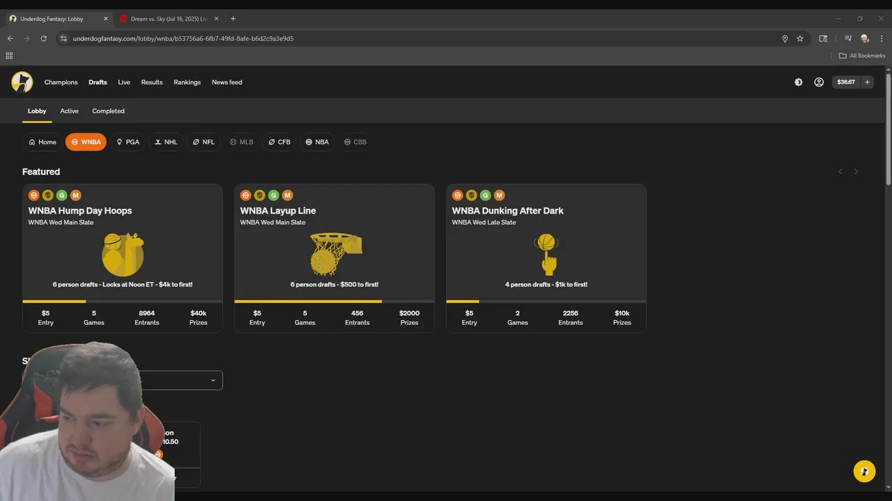Select the NHL sport filter
Viewport: 892px width, 501px height.
(166, 142)
